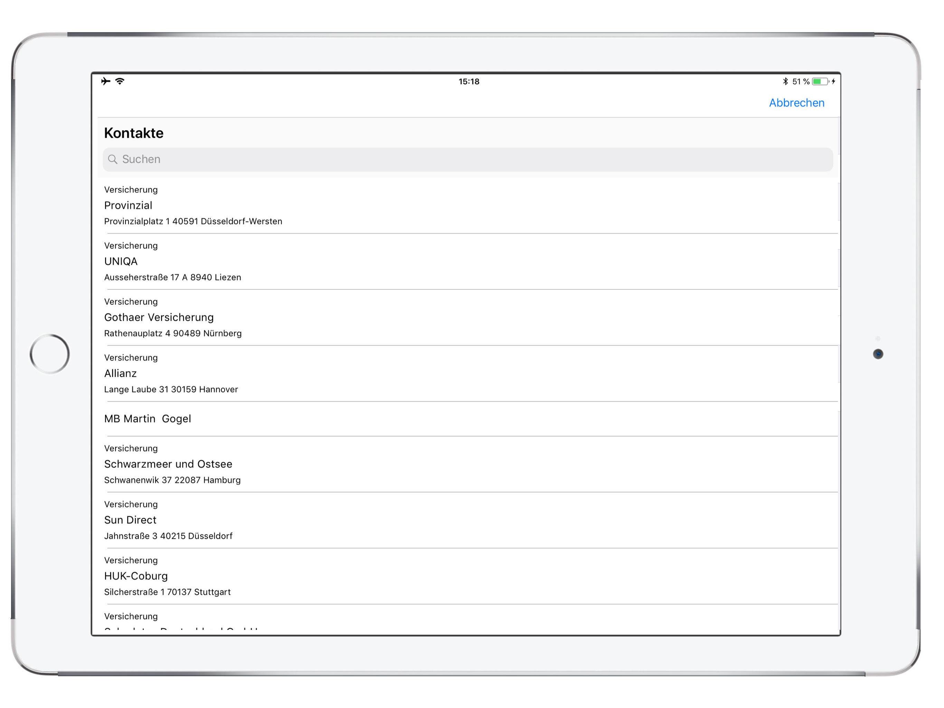Open Schwarzmeer und Ostsee contact
This screenshot has width=944, height=708.
469,464
